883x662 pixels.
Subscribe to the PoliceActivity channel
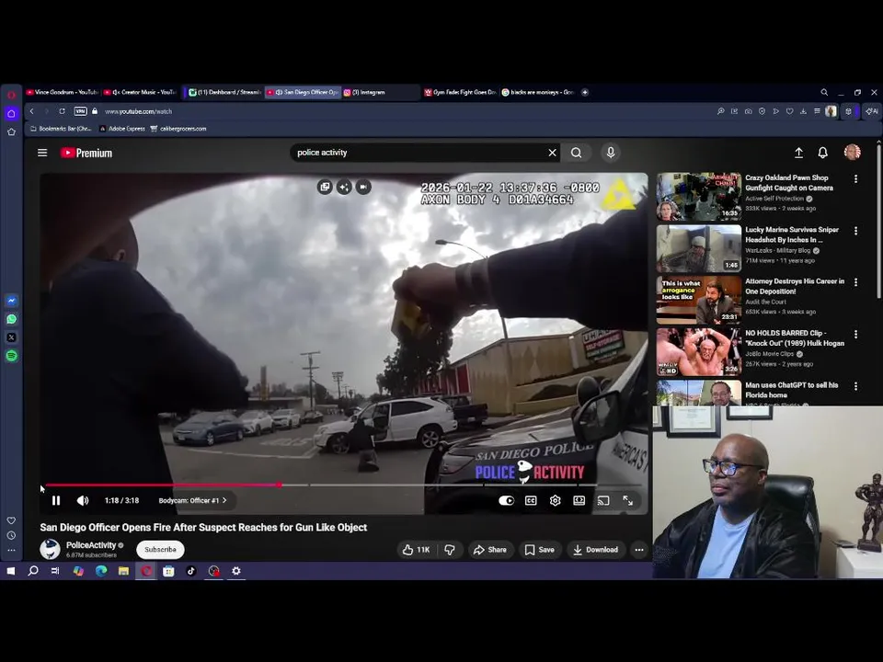pos(160,550)
